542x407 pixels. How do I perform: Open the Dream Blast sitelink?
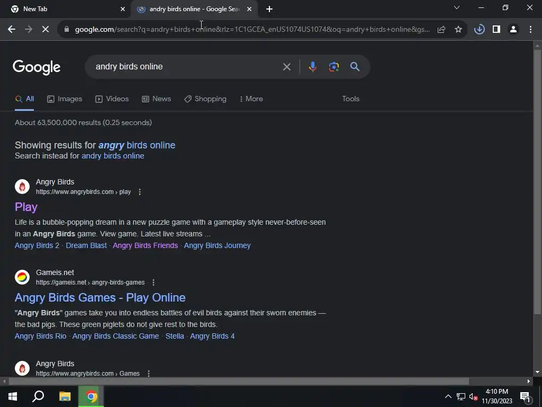(x=86, y=246)
